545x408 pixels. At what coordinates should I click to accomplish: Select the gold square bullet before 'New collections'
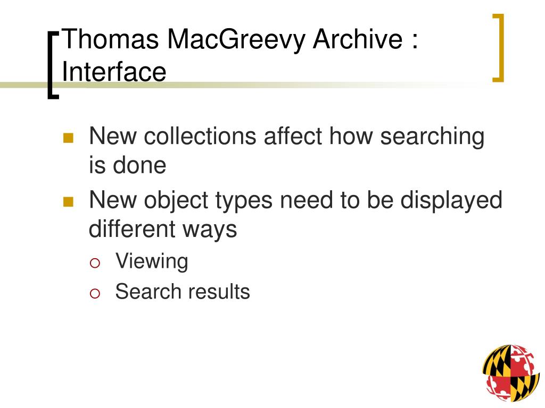click(x=69, y=138)
